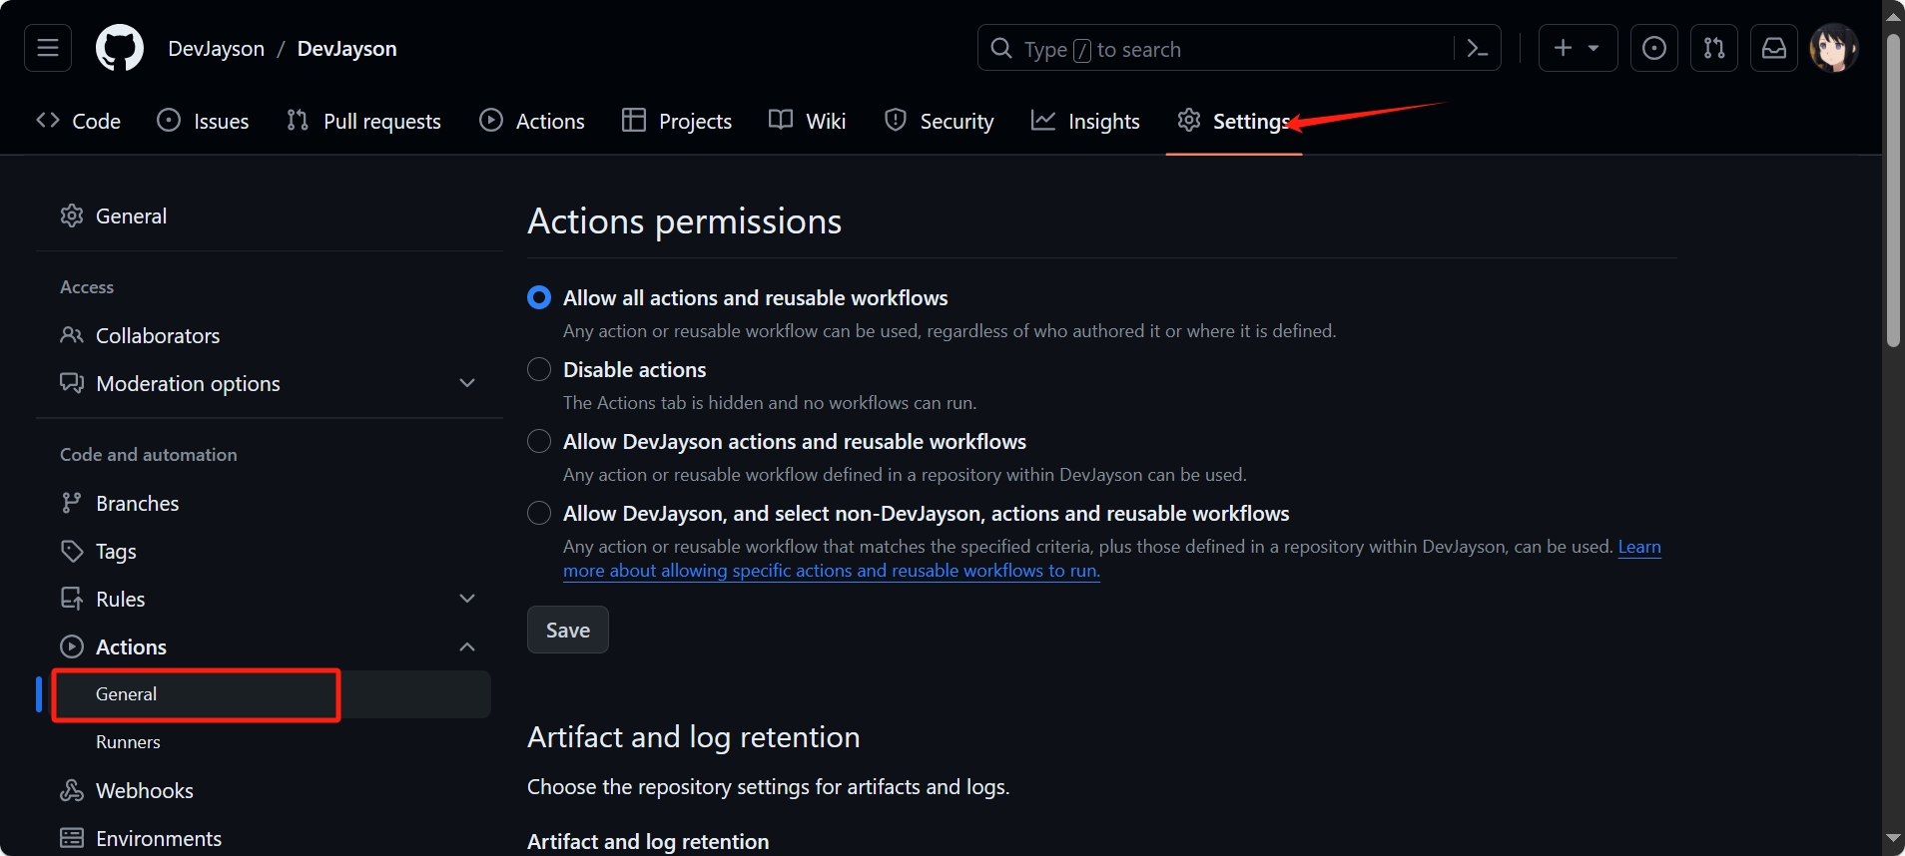Click the Collaborators people icon
The width and height of the screenshot is (1905, 856).
point(72,335)
